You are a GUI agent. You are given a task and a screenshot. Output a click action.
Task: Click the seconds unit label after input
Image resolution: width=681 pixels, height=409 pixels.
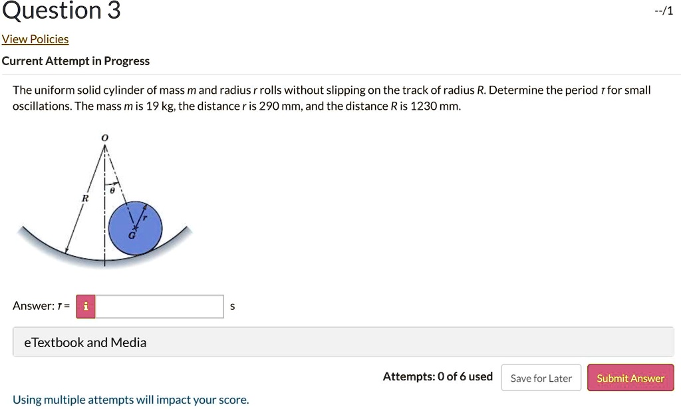[x=232, y=307]
